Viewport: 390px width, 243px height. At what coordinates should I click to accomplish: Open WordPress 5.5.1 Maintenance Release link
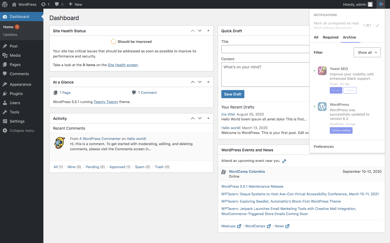tap(252, 187)
